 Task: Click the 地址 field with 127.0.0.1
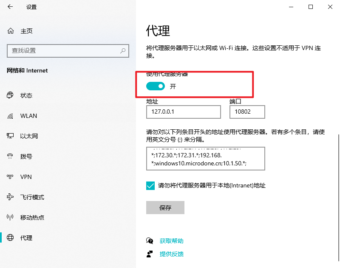pos(184,112)
